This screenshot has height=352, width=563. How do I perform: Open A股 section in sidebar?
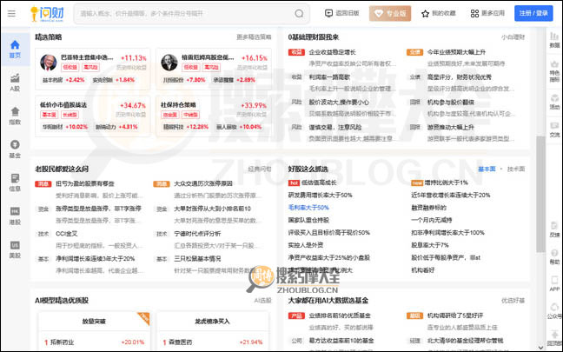click(x=15, y=83)
